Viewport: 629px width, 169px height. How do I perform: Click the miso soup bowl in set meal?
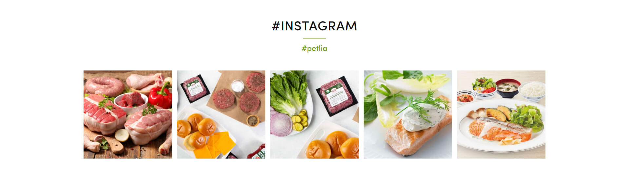(x=507, y=88)
